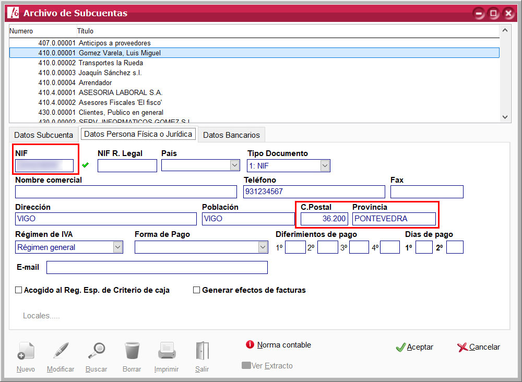Click the Modificar pencil icon

tap(61, 351)
